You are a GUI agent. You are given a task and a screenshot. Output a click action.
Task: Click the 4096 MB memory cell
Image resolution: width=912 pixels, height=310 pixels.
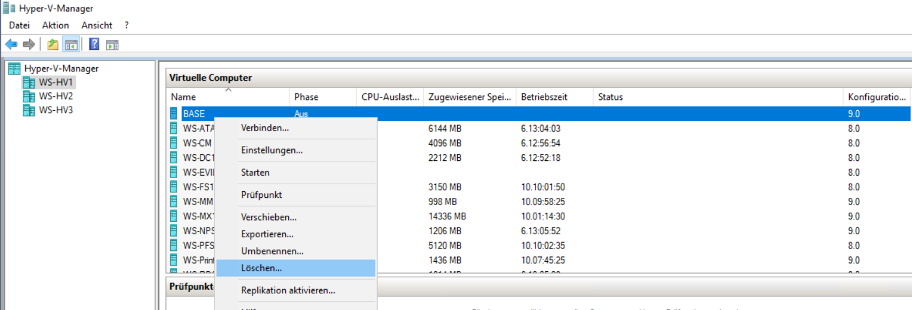(445, 143)
